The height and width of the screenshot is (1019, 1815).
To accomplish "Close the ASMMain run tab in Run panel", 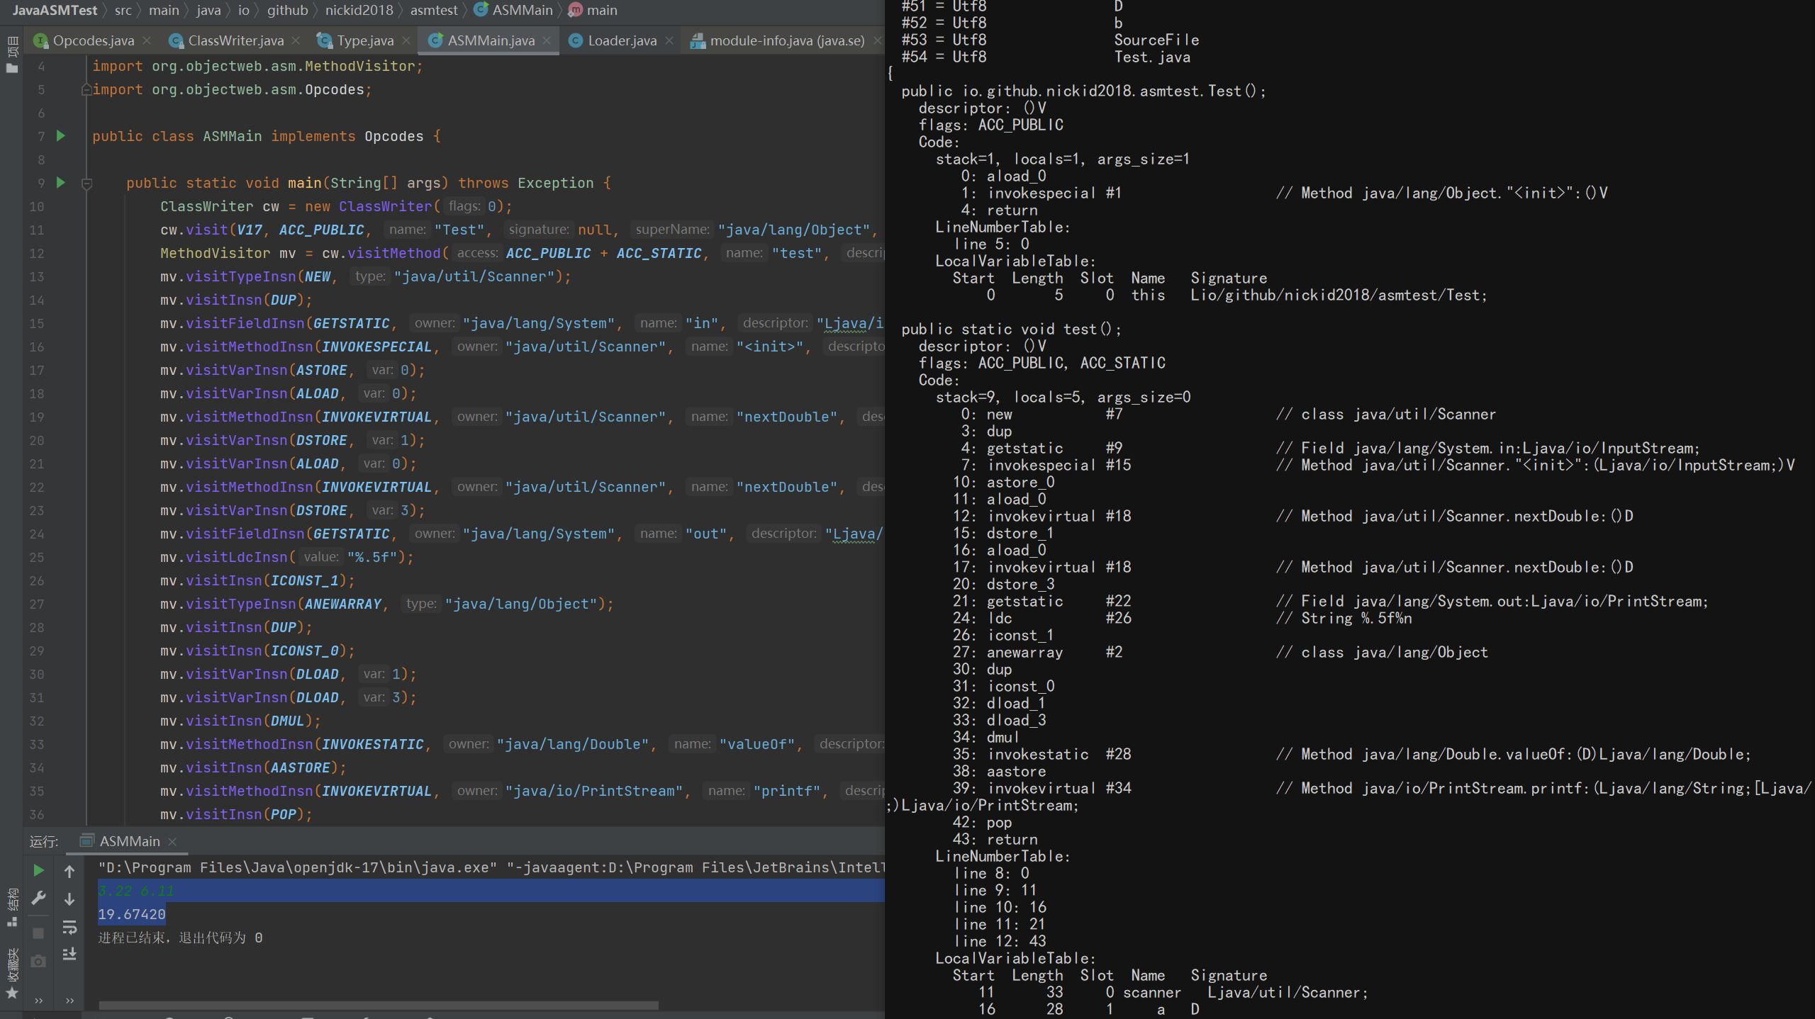I will (172, 841).
